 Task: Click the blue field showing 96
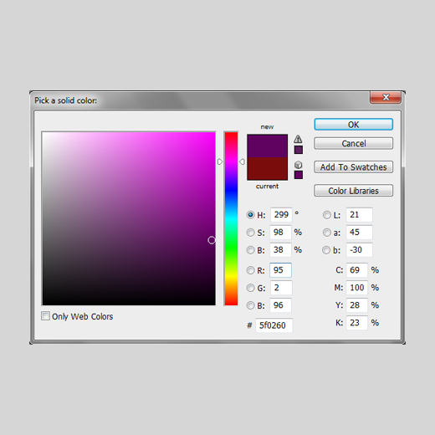(280, 305)
